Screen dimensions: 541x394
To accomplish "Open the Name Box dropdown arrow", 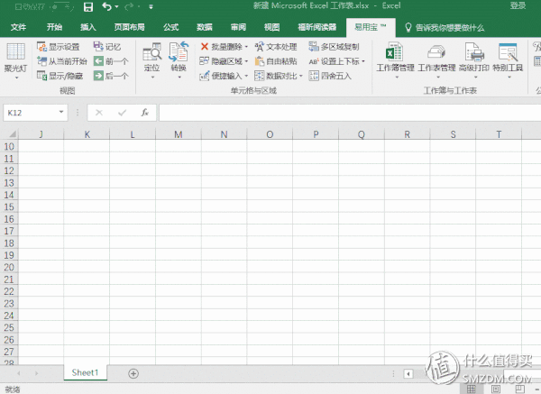I will coord(61,113).
